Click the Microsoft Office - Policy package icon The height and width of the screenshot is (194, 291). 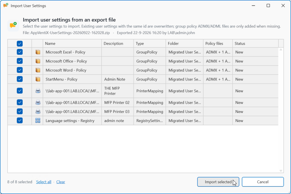(x=38, y=61)
